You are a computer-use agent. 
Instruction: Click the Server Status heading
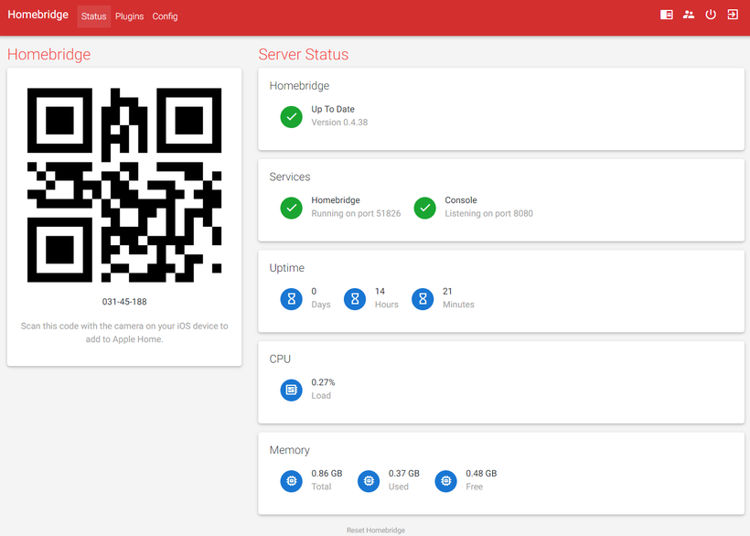pos(304,55)
